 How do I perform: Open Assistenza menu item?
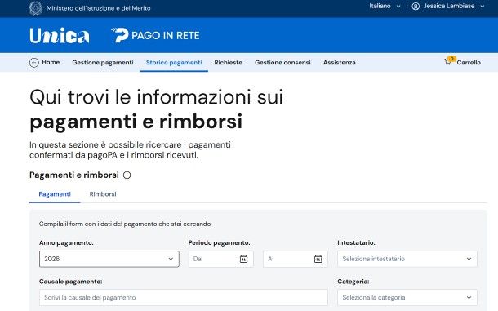(339, 63)
